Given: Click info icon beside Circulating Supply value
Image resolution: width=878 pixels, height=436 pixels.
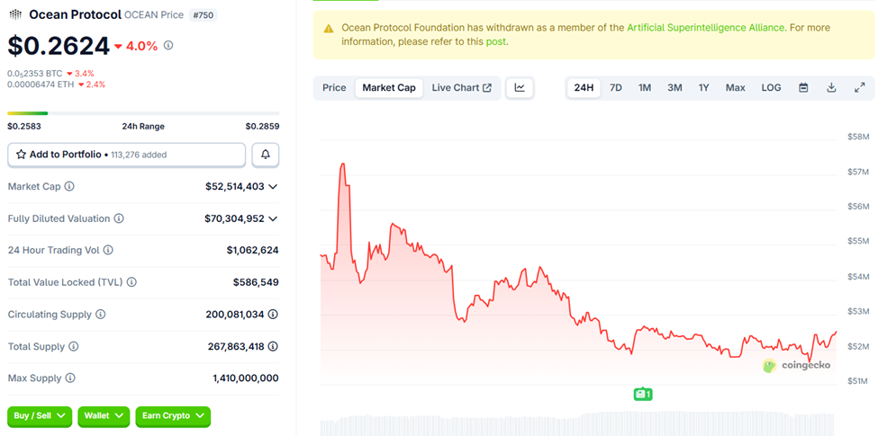Looking at the screenshot, I should 273,315.
